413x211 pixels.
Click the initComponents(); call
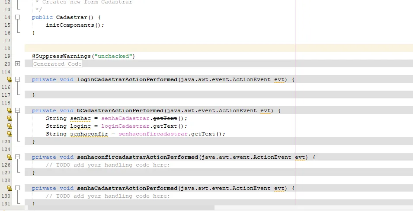pyautogui.click(x=75, y=25)
